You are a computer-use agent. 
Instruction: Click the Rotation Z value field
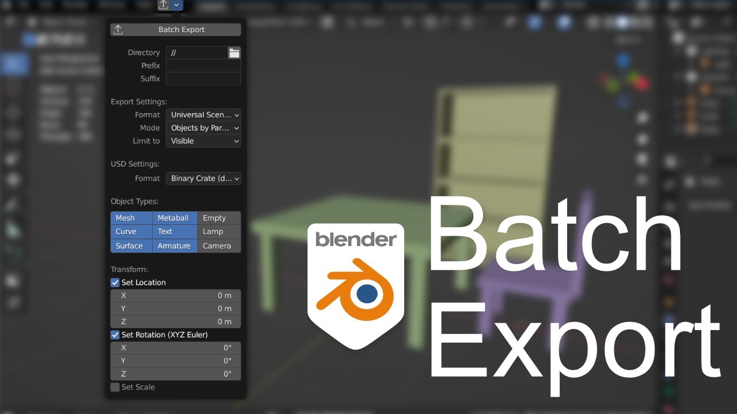pyautogui.click(x=176, y=374)
